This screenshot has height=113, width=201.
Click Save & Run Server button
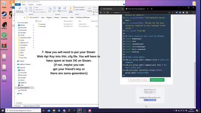point(157,80)
